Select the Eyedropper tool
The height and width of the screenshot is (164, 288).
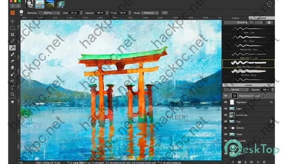coord(12,41)
